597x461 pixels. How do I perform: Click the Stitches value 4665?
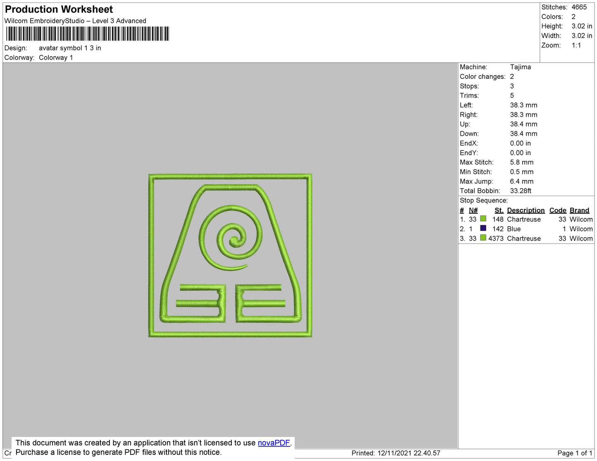click(579, 7)
